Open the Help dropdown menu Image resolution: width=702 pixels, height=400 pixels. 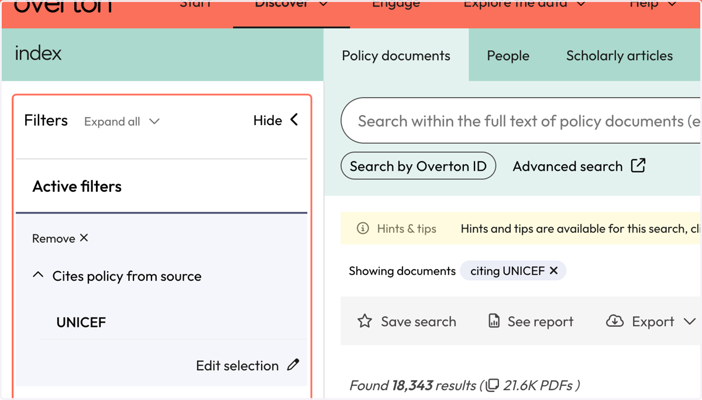click(653, 5)
